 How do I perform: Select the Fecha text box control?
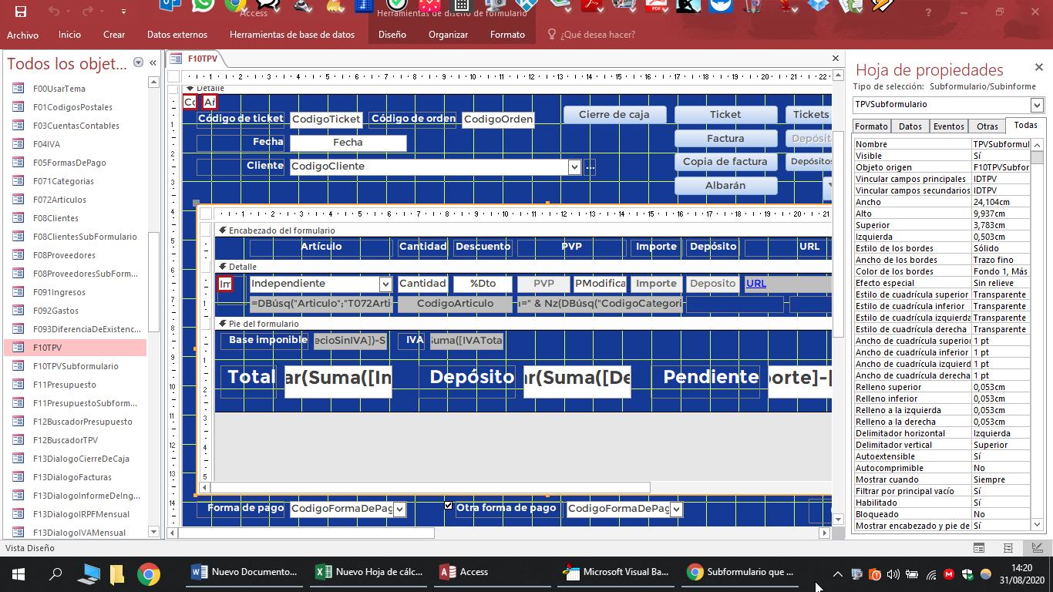pyautogui.click(x=348, y=143)
